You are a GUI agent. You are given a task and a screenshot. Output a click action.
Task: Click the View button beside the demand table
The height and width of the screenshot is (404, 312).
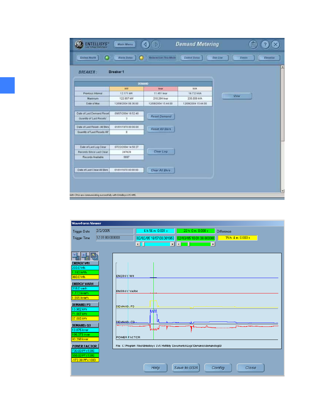(x=237, y=96)
